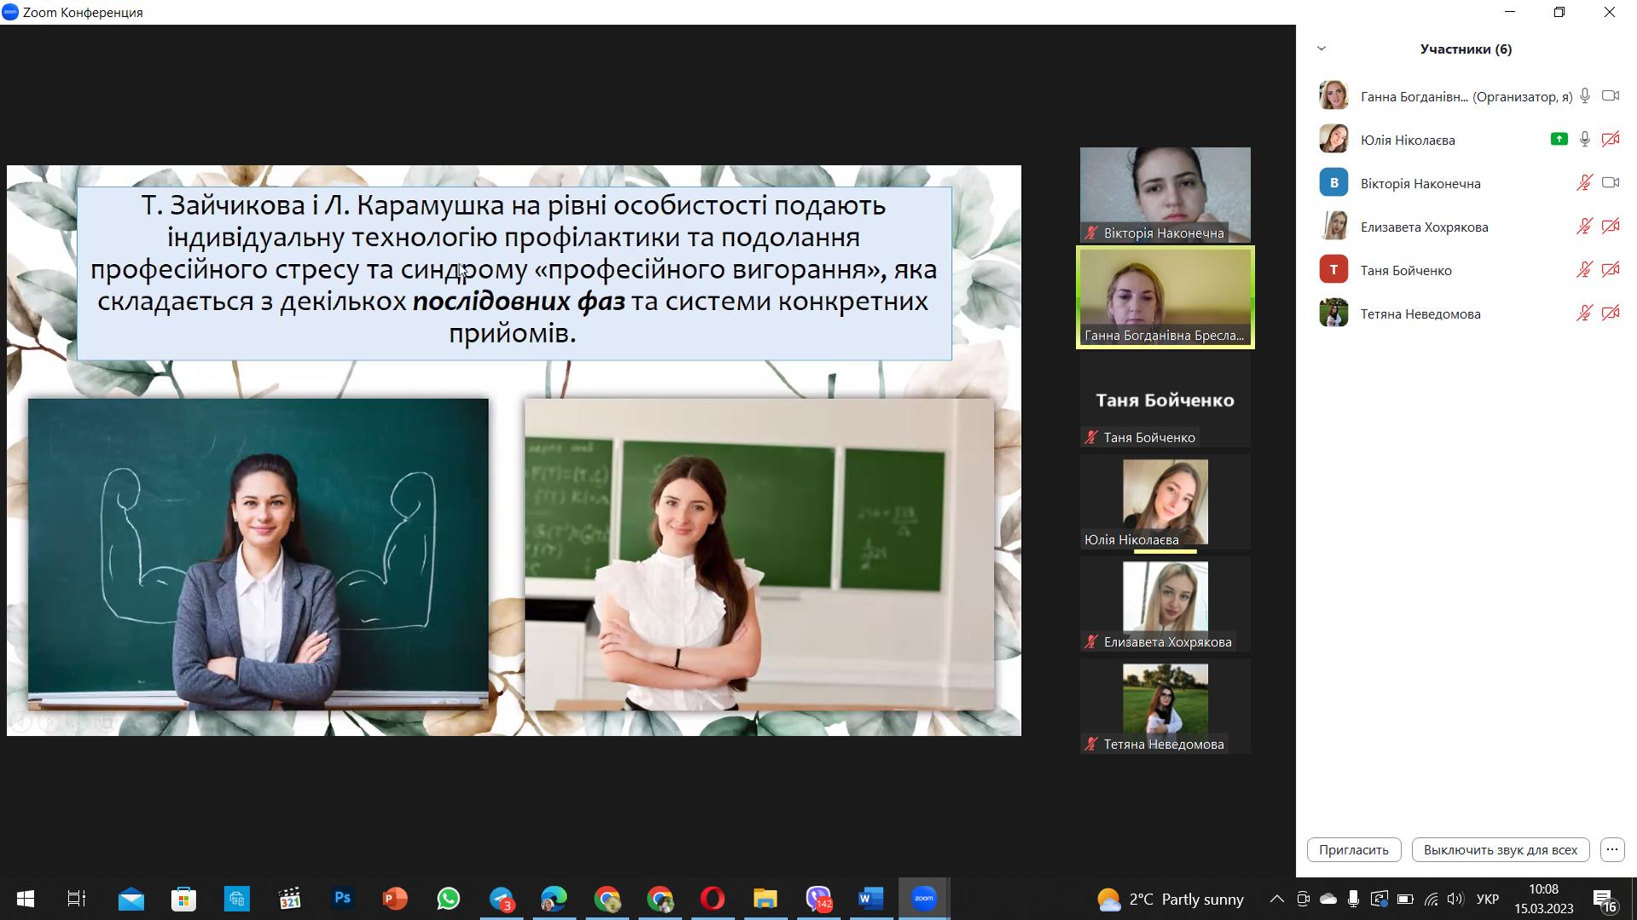This screenshot has width=1637, height=920.
Task: Click muted mic icon for Таня Бойченко
Action: (x=1584, y=270)
